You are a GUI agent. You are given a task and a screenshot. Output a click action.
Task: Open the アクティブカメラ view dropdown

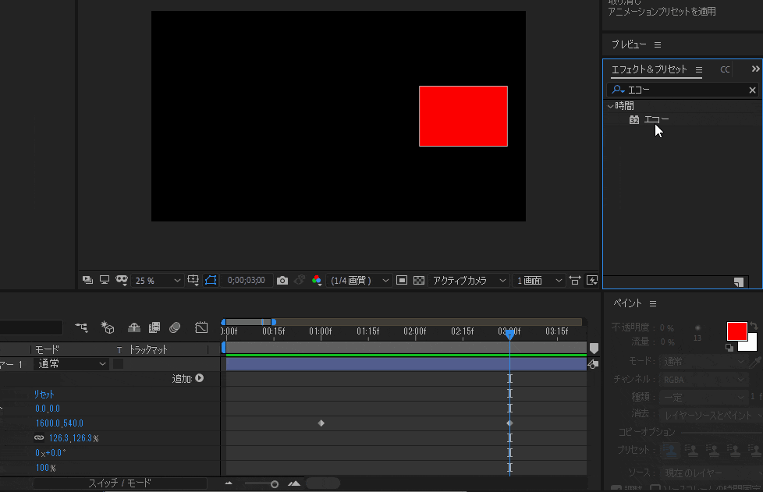[468, 281]
